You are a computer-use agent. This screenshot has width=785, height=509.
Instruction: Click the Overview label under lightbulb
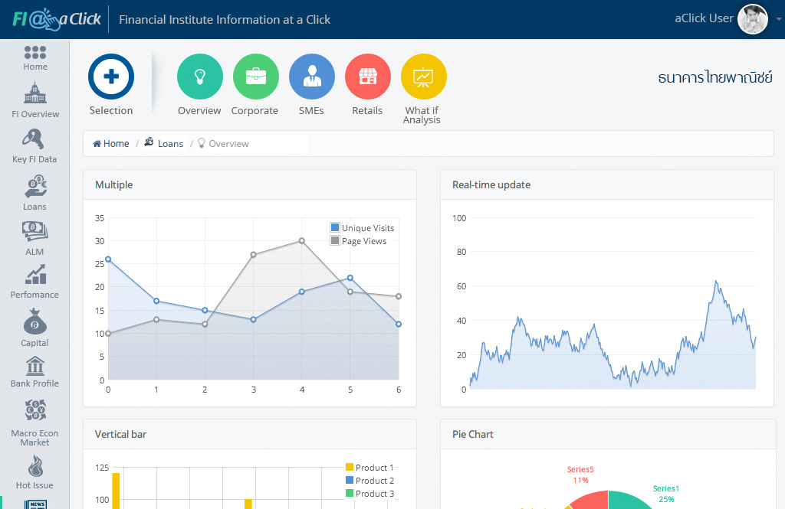click(x=199, y=110)
